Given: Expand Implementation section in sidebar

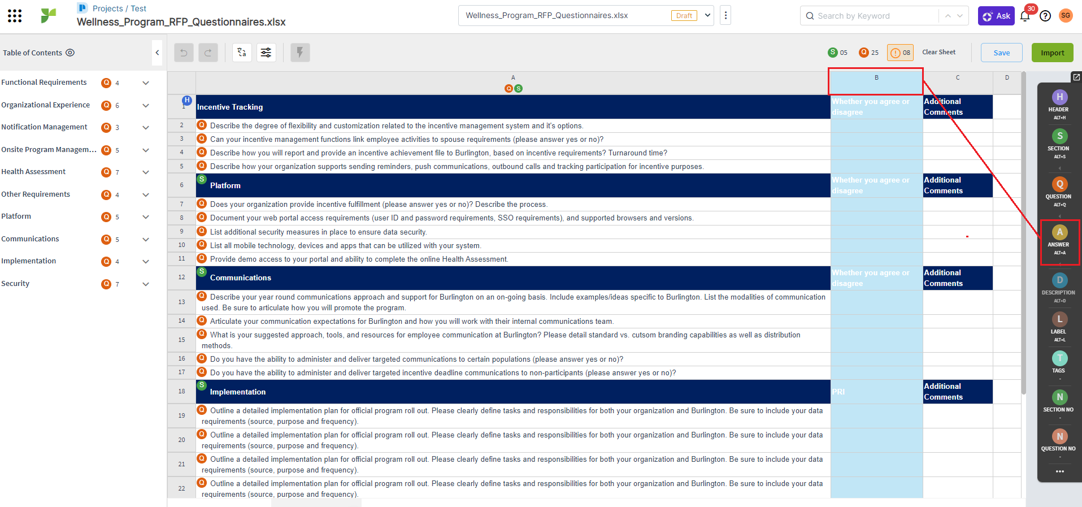Looking at the screenshot, I should [x=146, y=262].
